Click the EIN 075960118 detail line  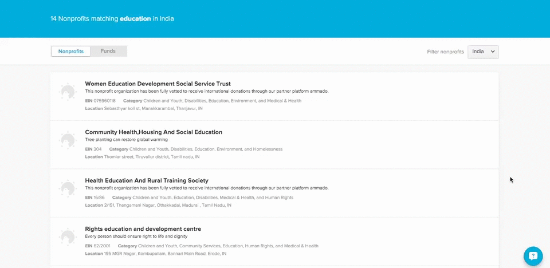100,101
